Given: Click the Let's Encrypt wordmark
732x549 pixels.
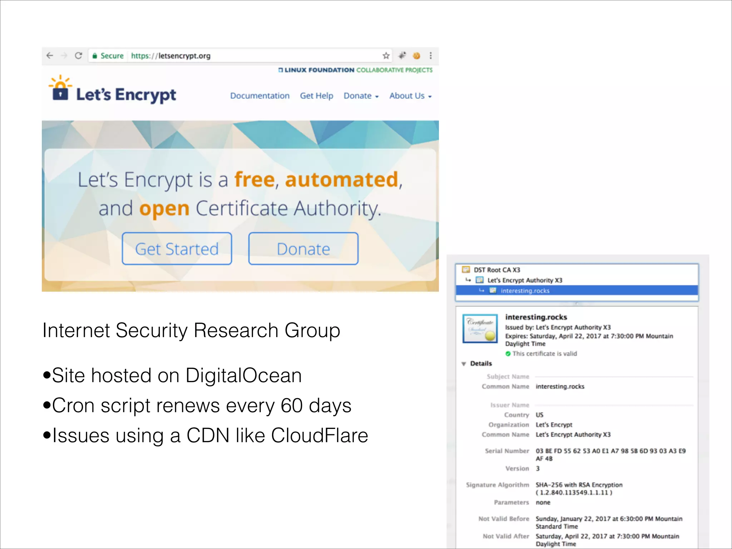Looking at the screenshot, I should pyautogui.click(x=126, y=95).
